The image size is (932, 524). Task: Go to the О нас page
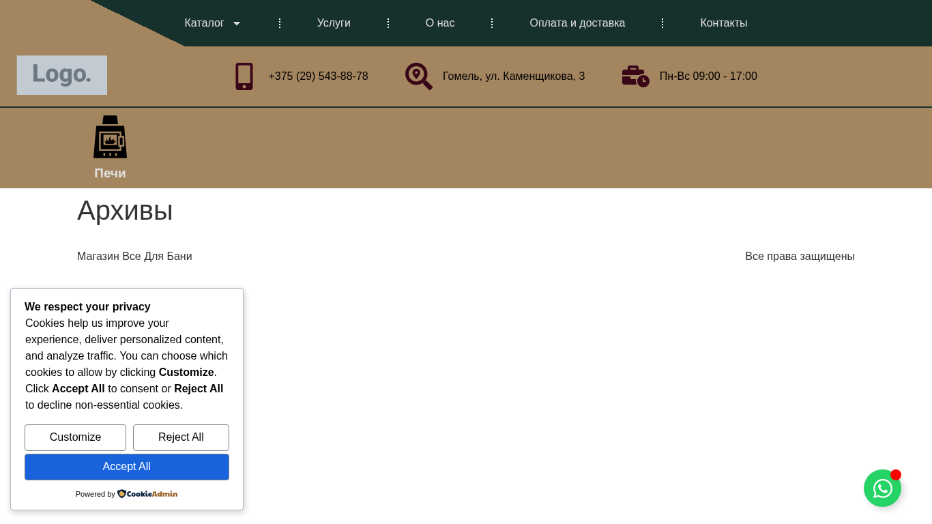440,23
